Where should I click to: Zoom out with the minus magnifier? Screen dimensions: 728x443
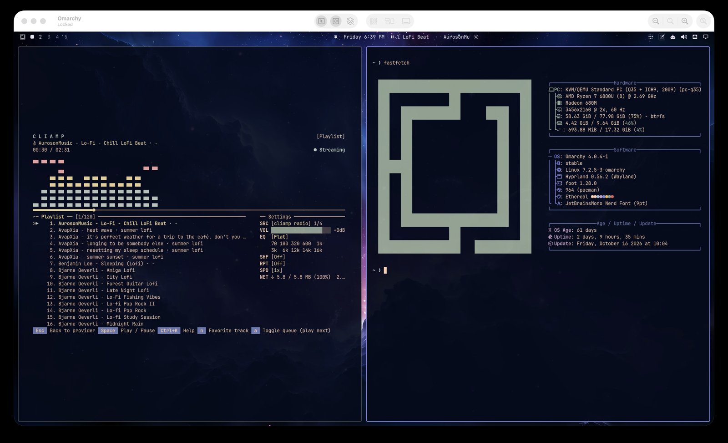tap(656, 21)
